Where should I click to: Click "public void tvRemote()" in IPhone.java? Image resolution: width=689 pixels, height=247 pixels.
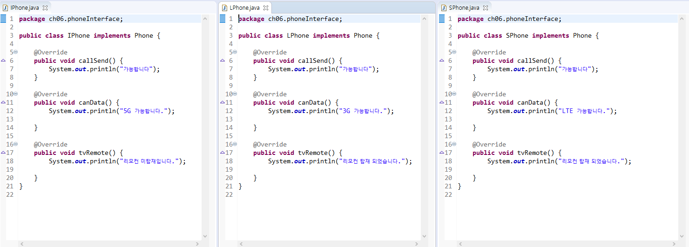coord(75,153)
